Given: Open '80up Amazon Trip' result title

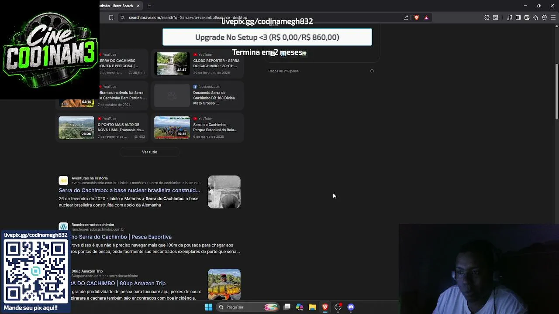Looking at the screenshot, I should [x=118, y=283].
